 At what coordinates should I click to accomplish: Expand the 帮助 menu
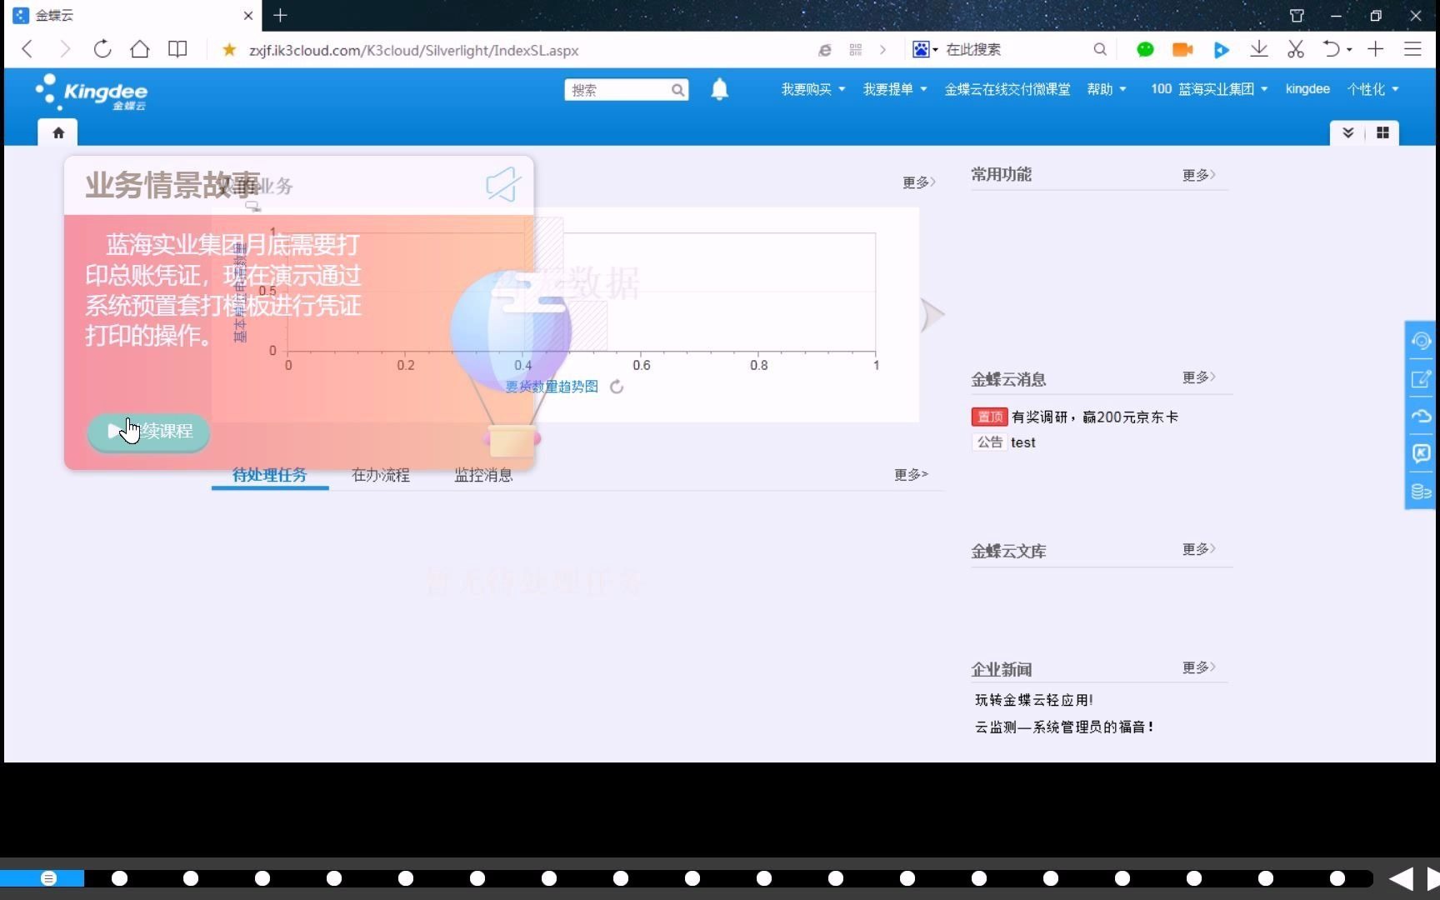point(1107,89)
